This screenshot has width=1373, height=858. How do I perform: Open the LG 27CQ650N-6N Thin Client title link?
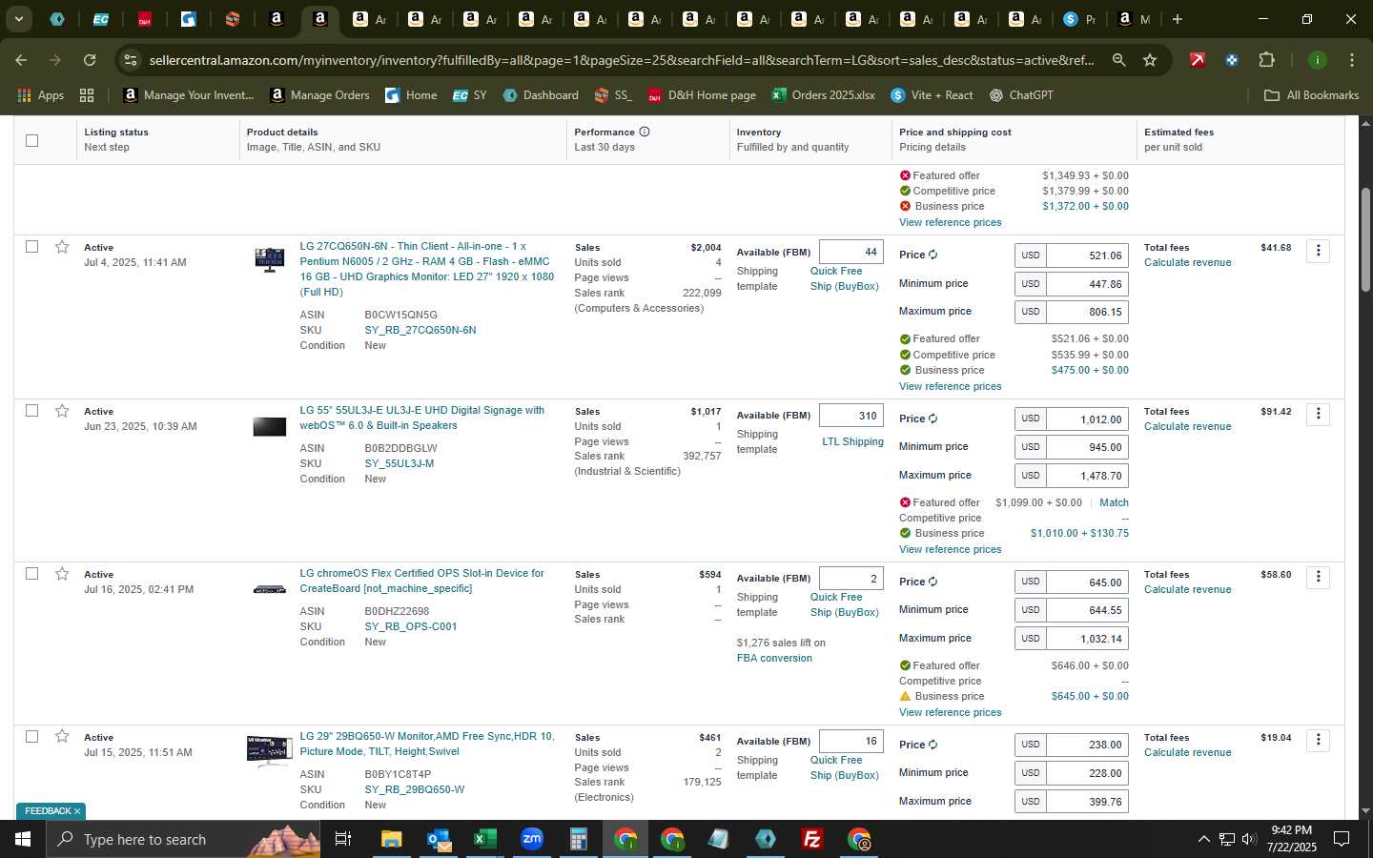[x=426, y=269]
